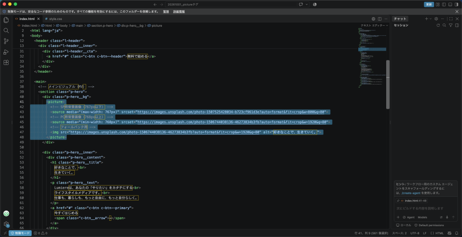Image resolution: width=462 pixels, height=237 pixels.
Task: Click the globe preview icon in editor toolbar
Action: [374, 19]
